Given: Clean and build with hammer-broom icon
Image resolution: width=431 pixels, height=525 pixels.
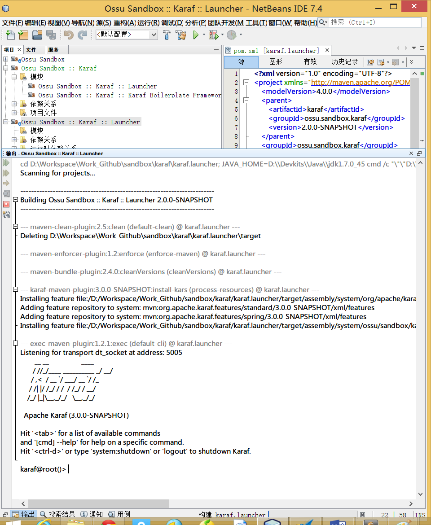Looking at the screenshot, I should [x=181, y=35].
